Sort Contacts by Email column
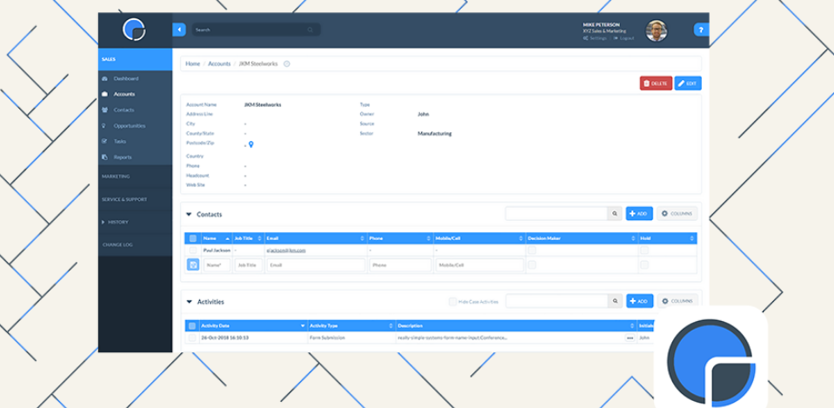Screen dimensions: 834x408 click(x=316, y=239)
